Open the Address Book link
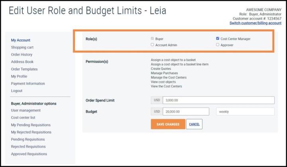 [22, 62]
